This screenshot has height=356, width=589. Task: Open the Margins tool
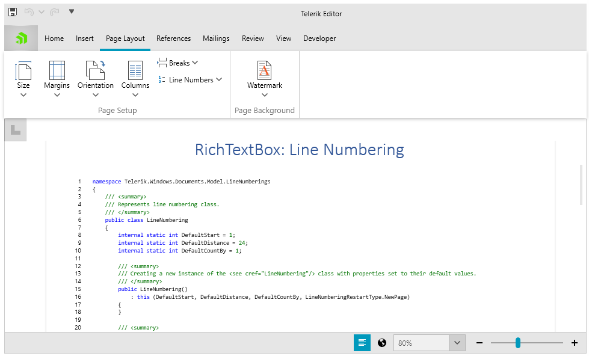coord(56,77)
